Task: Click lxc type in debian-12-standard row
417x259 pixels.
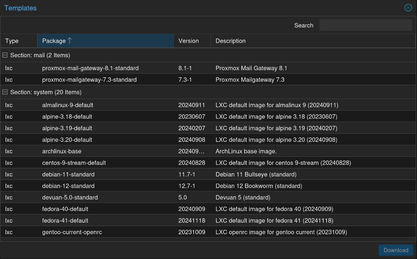Action: pos(9,186)
